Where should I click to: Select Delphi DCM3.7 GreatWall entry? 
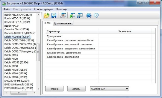click(20, 44)
